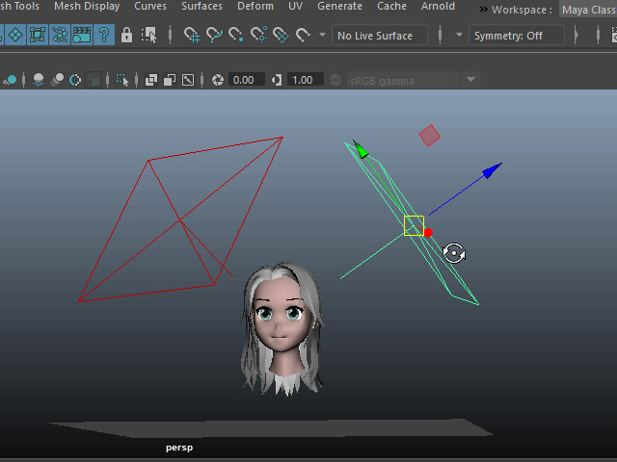
Task: Open the Mesh Display menu
Action: 87,7
